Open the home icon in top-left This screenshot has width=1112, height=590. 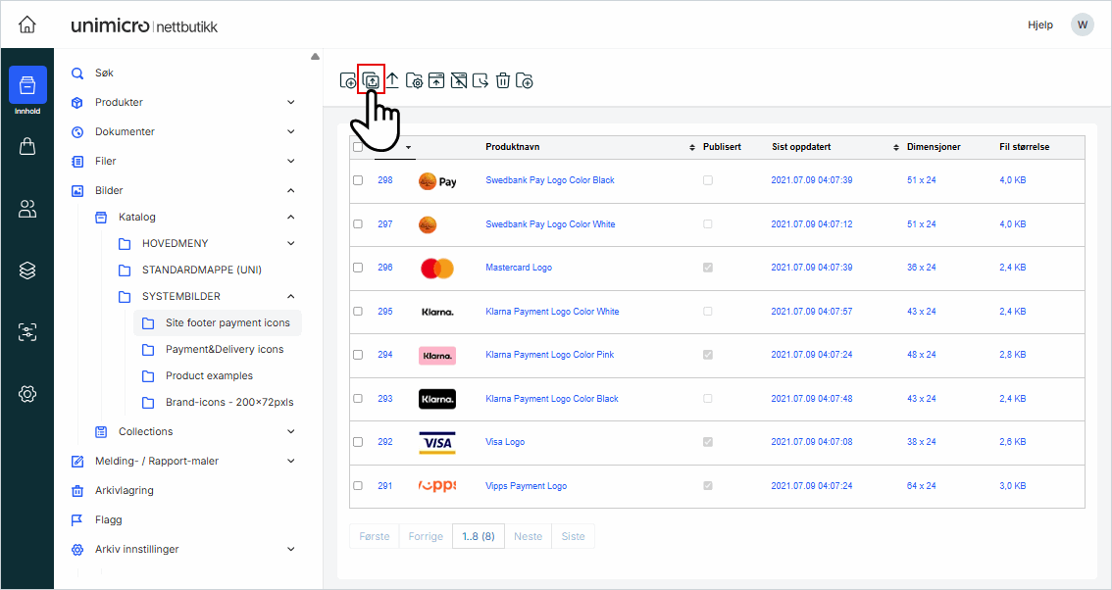click(x=27, y=25)
